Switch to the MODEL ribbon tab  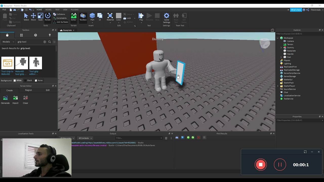click(x=48, y=10)
